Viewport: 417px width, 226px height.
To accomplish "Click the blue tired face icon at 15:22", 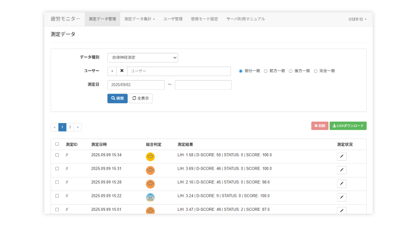I will (x=150, y=197).
